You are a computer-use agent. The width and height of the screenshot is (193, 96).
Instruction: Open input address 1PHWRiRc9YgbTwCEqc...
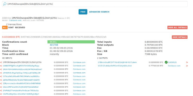[x=21, y=73]
